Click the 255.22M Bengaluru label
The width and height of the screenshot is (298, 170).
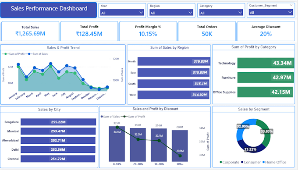click(x=58, y=122)
